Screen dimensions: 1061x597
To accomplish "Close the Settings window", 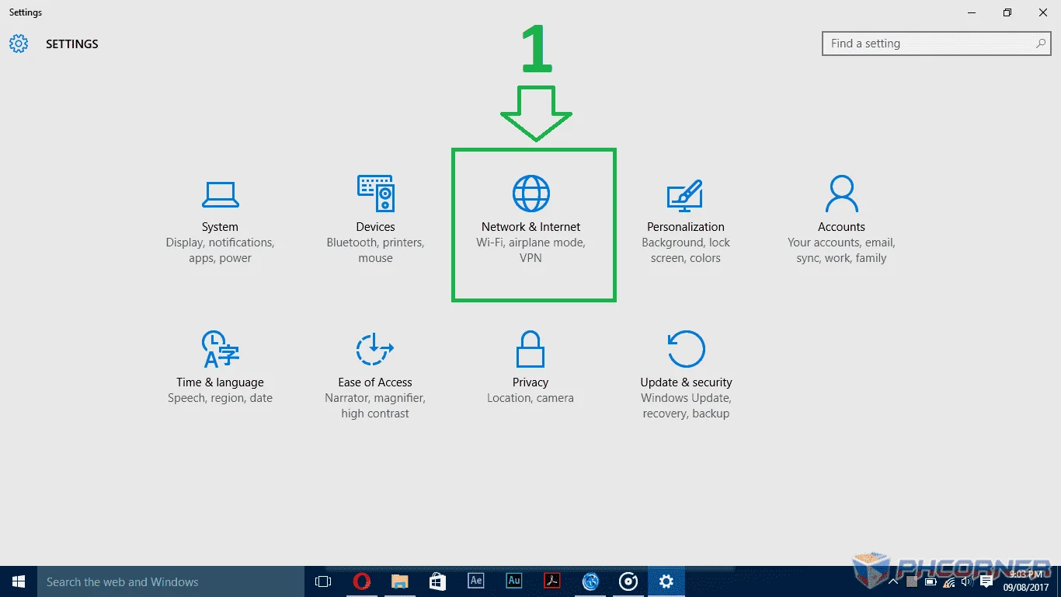I will (1043, 12).
